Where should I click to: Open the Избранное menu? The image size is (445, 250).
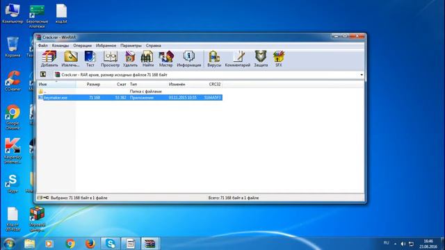(x=106, y=45)
